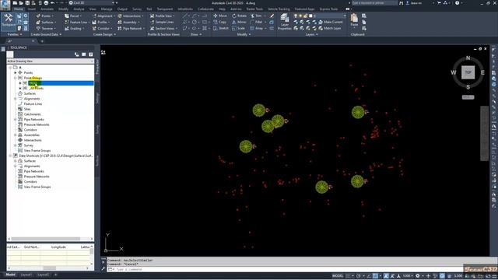
Task: Click the Profile ribbon tool
Action: point(100,23)
